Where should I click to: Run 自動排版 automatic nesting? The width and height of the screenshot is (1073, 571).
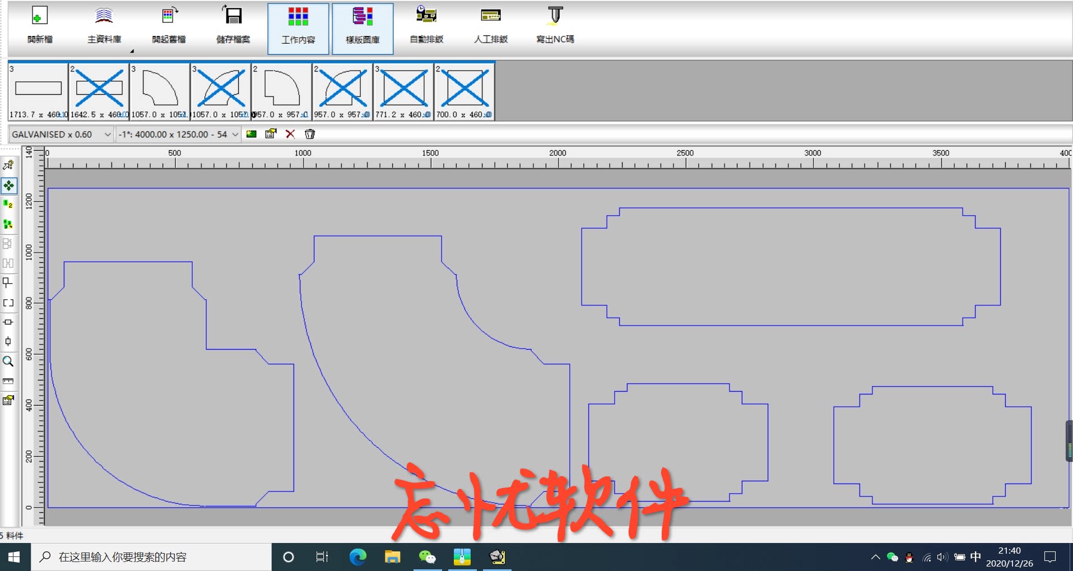(x=426, y=25)
